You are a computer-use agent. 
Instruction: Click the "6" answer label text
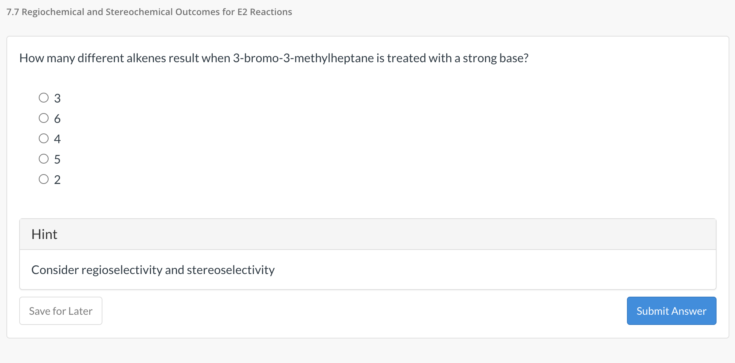[57, 119]
